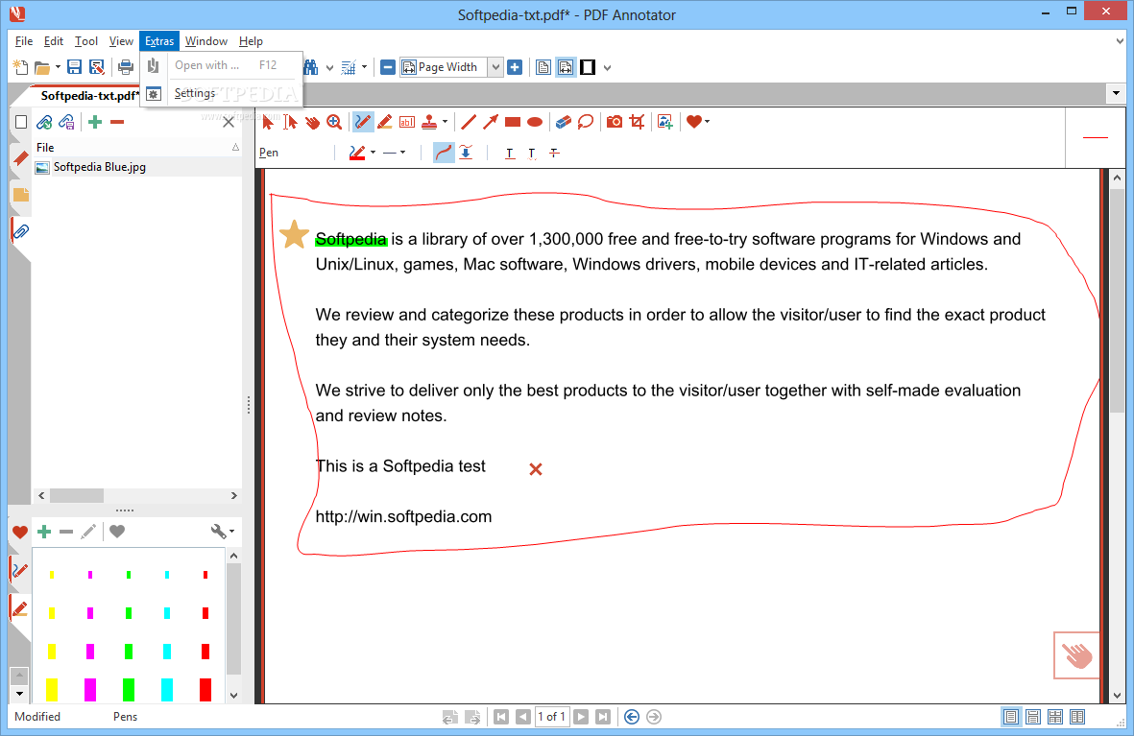The height and width of the screenshot is (736, 1134).
Task: Select the Arrow drawing tool
Action: point(491,122)
